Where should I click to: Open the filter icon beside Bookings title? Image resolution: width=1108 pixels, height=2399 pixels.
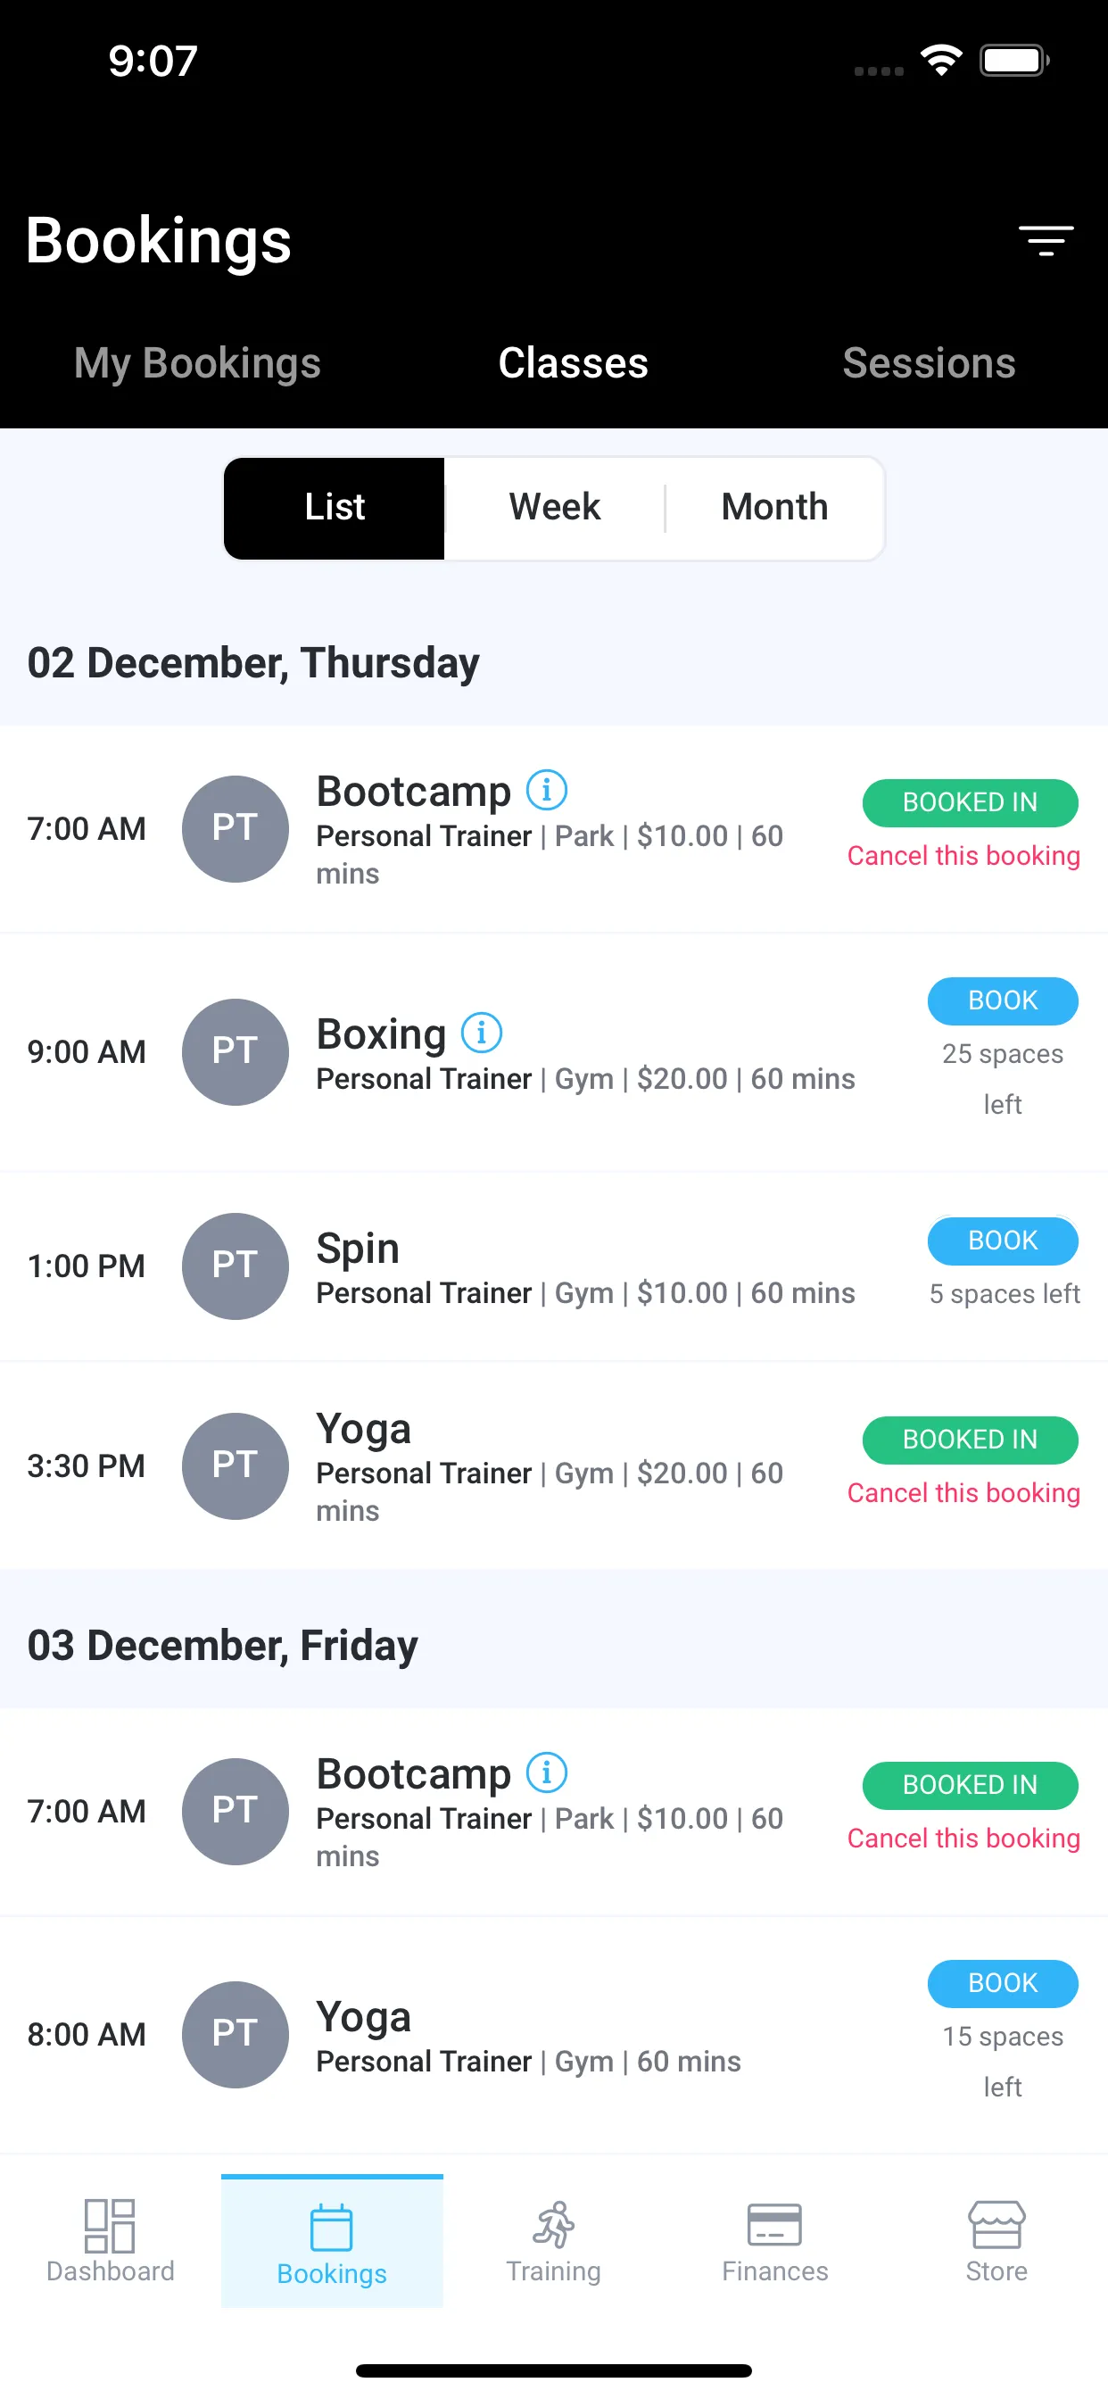[1045, 240]
